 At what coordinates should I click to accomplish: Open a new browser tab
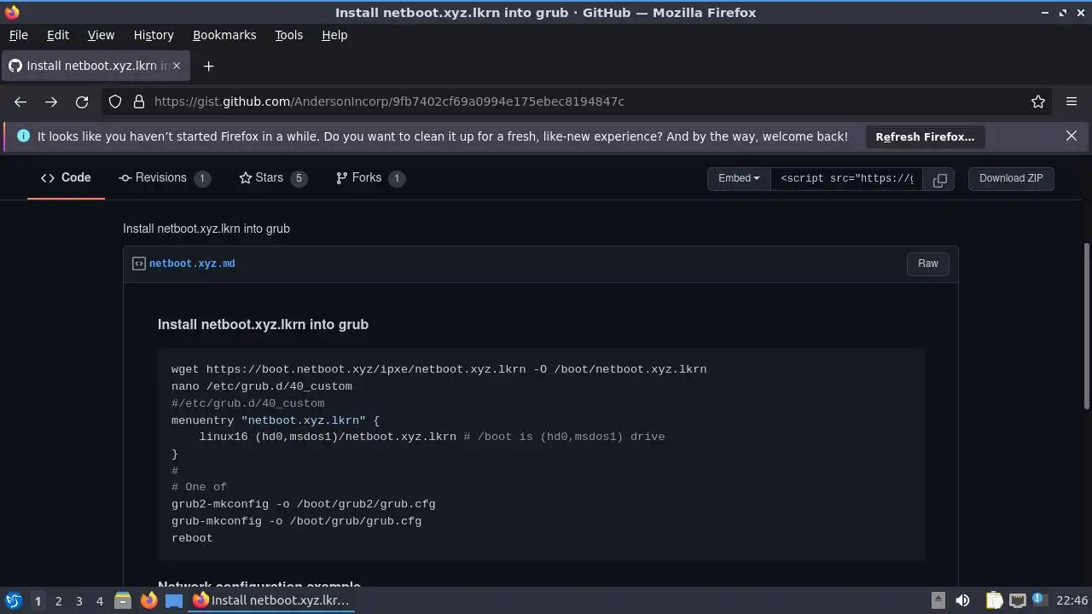(208, 66)
